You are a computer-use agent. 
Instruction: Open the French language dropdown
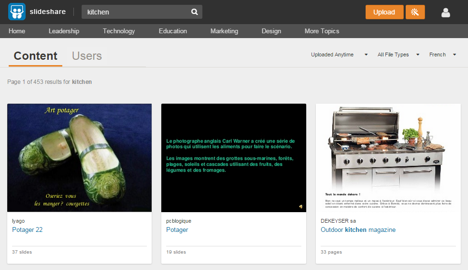pyautogui.click(x=442, y=55)
